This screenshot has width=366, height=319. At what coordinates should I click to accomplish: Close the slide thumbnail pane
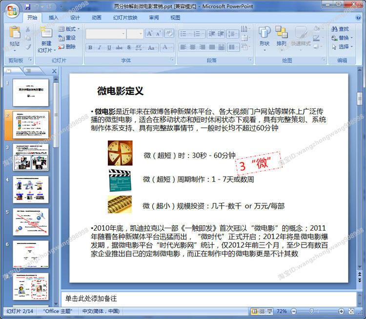pyautogui.click(x=54, y=71)
